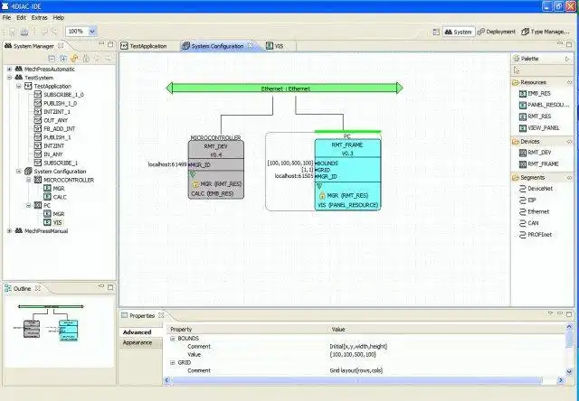This screenshot has height=401, width=579.
Task: Switch to the Deployment perspective
Action: click(496, 33)
